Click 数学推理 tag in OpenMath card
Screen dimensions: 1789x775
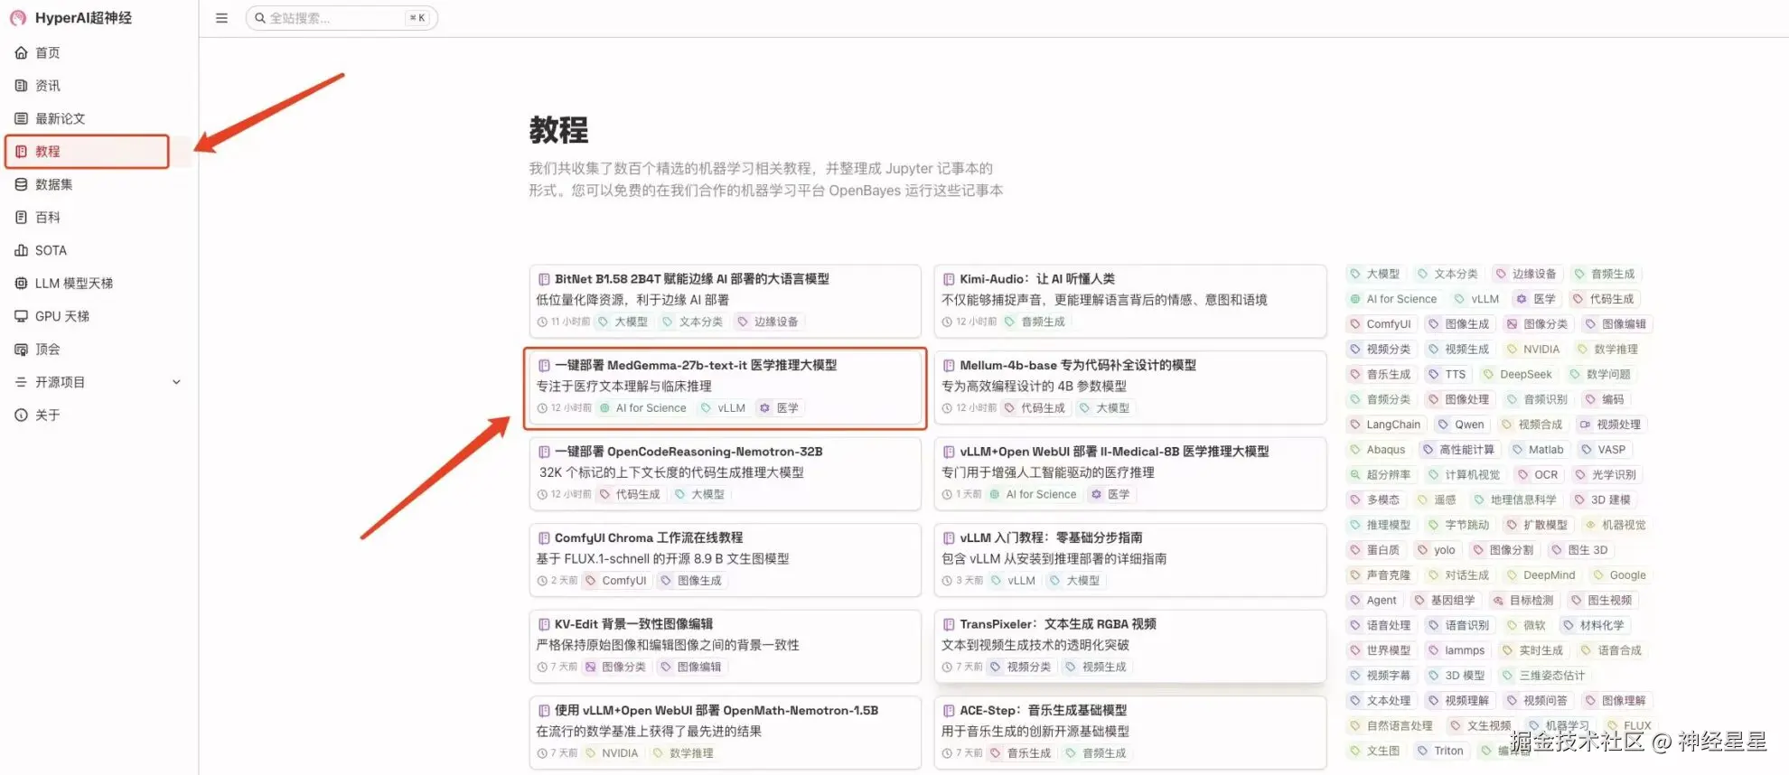click(x=684, y=753)
